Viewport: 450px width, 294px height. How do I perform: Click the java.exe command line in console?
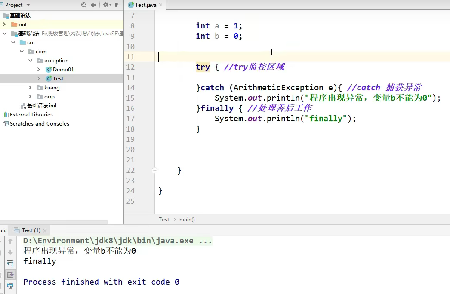click(x=117, y=241)
